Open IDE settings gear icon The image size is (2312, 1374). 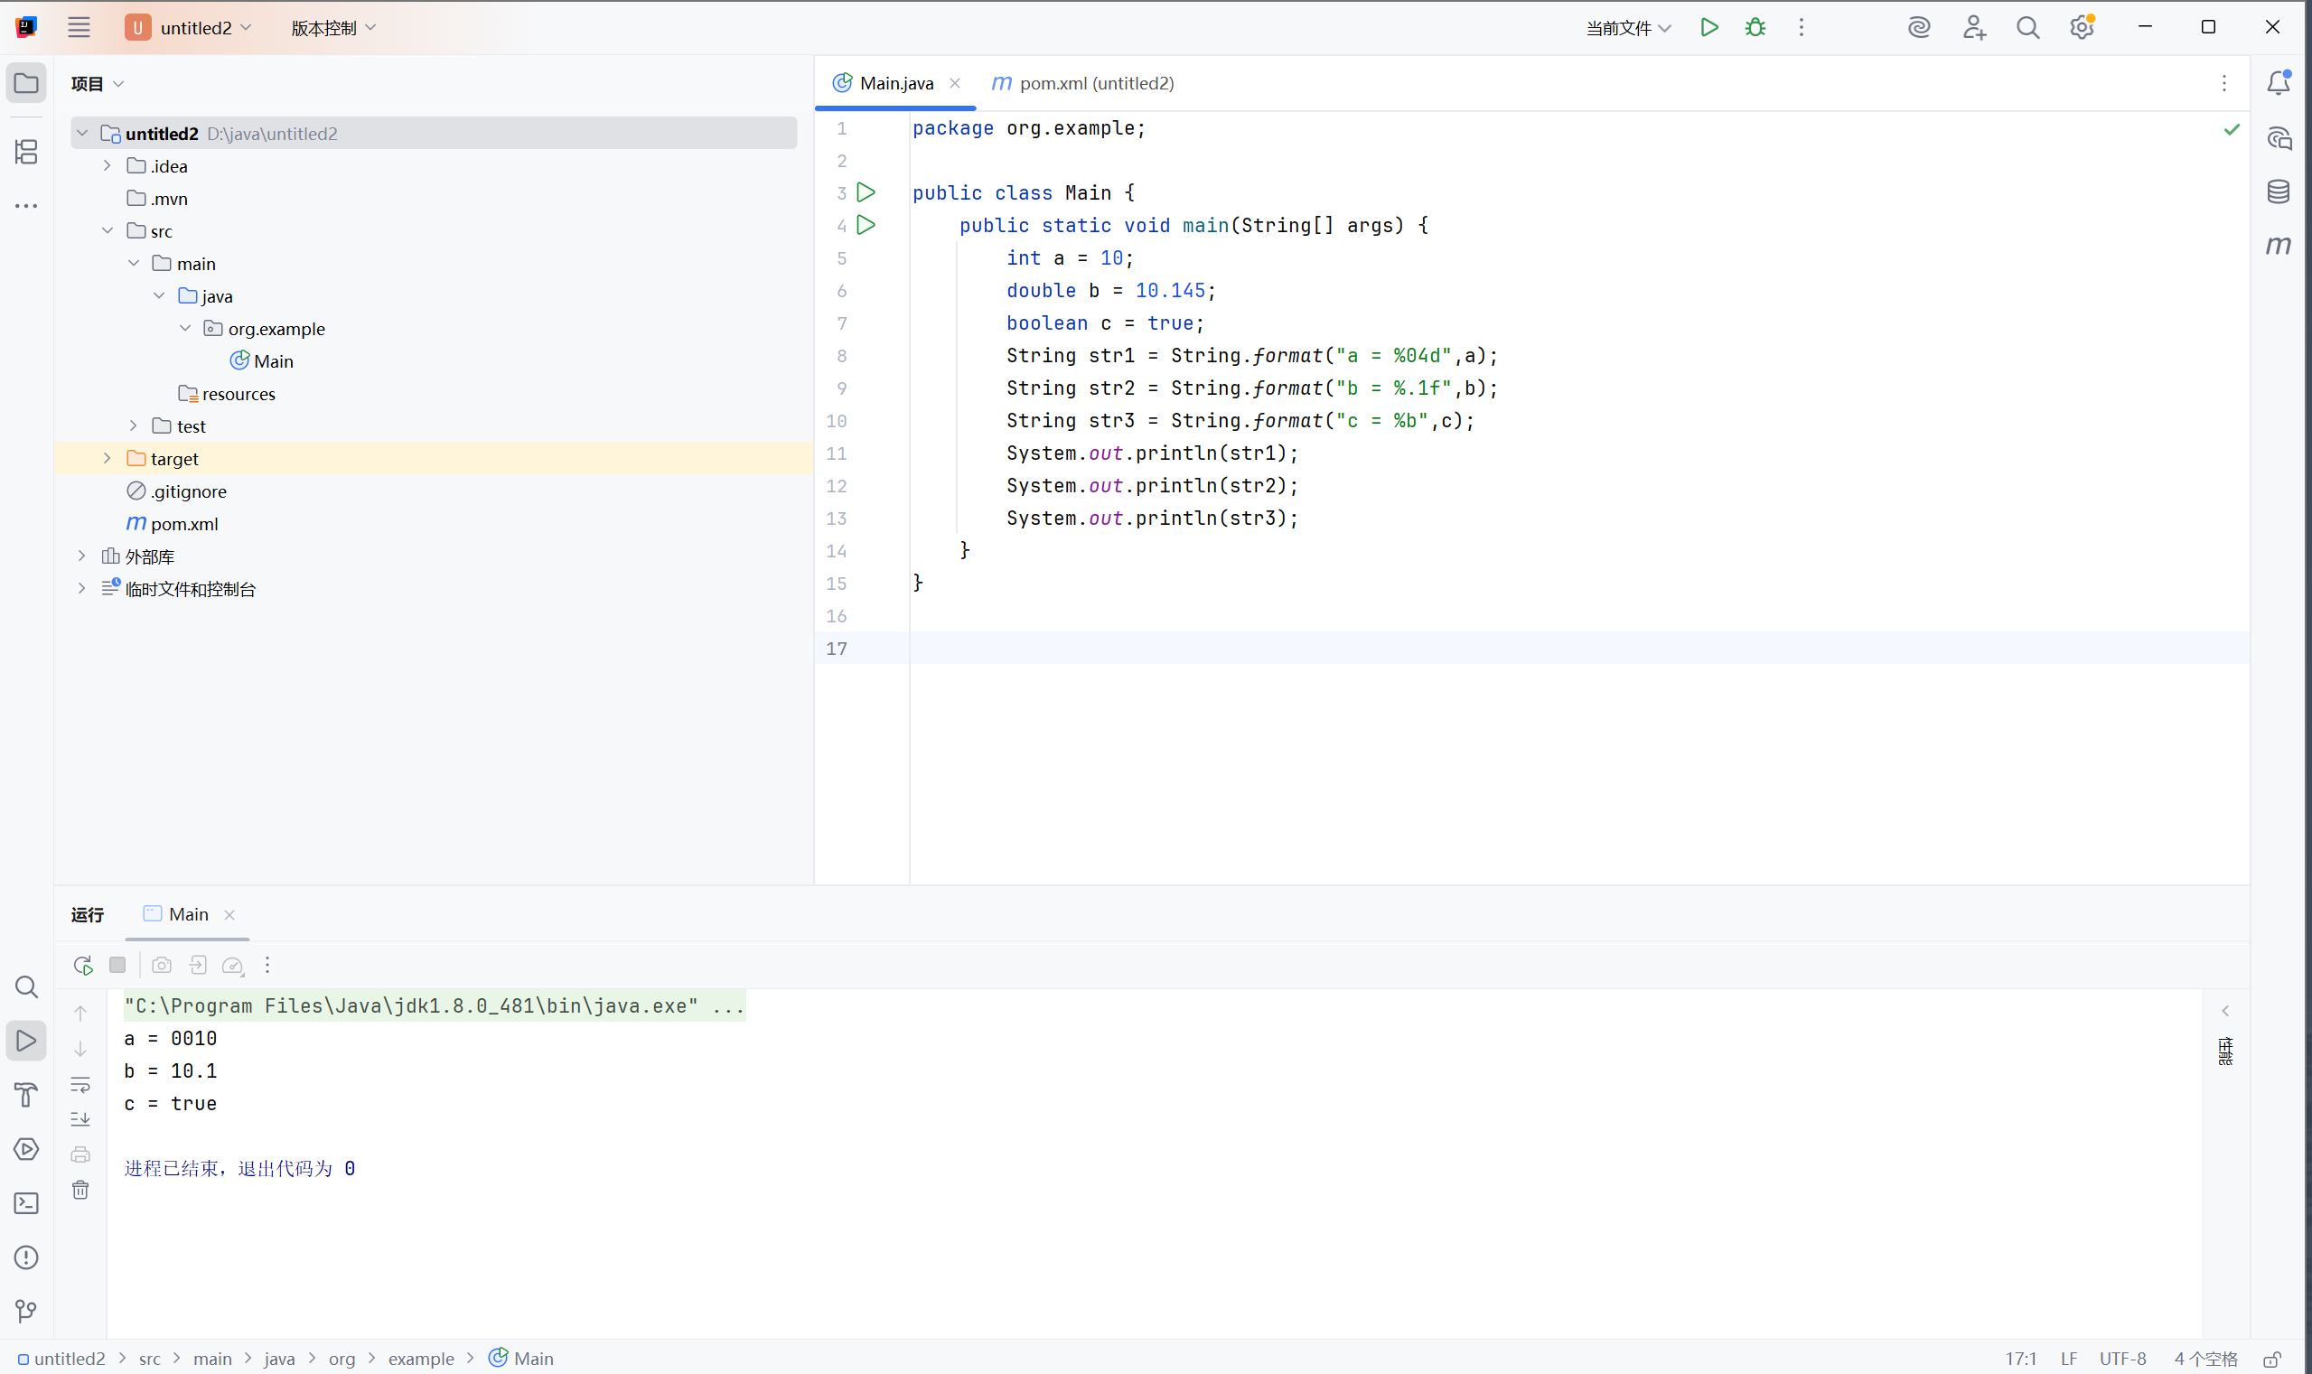coord(2082,28)
